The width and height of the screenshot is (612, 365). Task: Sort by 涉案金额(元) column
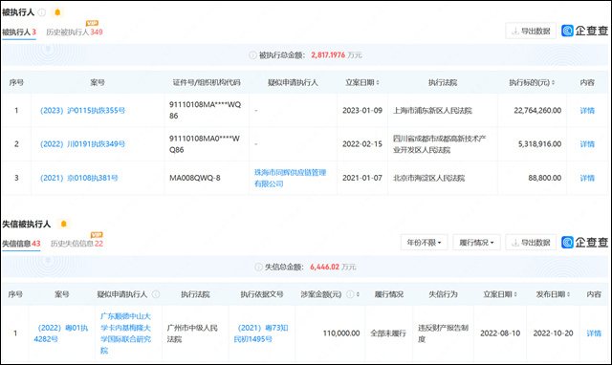tap(358, 294)
